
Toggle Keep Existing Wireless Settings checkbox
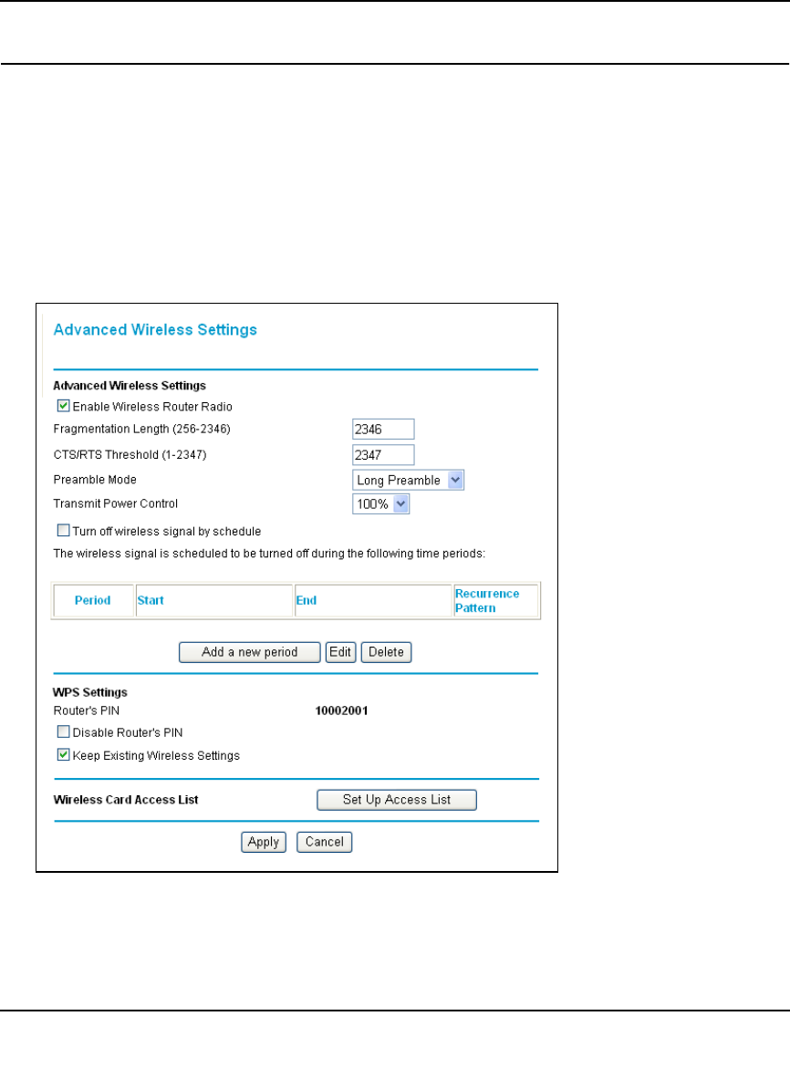[63, 754]
